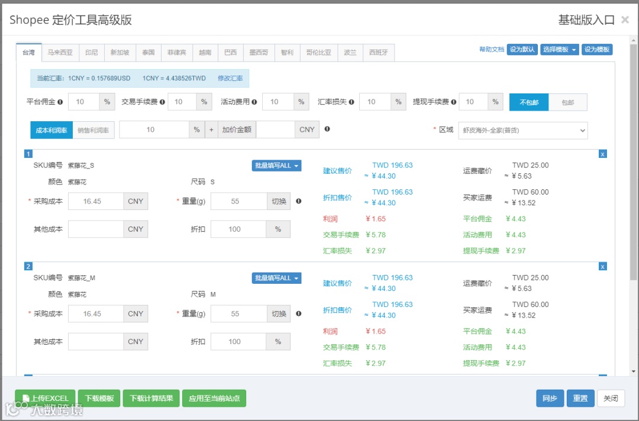Viewport: 639px width, 421px height.
Task: Click 关闭 button
Action: point(611,398)
